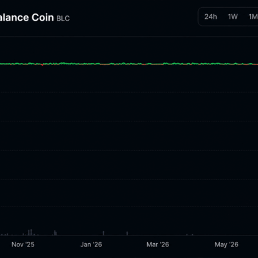Click the red dip on the price line near Nov '25
The width and height of the screenshot is (258, 258).
point(43,64)
